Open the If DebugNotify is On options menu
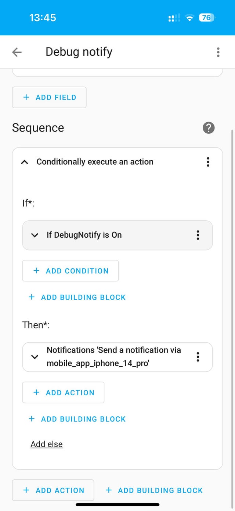This screenshot has width=235, height=511. [198, 235]
